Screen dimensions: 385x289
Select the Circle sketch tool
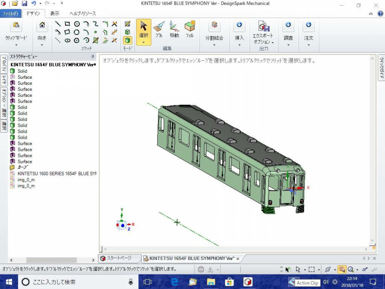coord(77,24)
